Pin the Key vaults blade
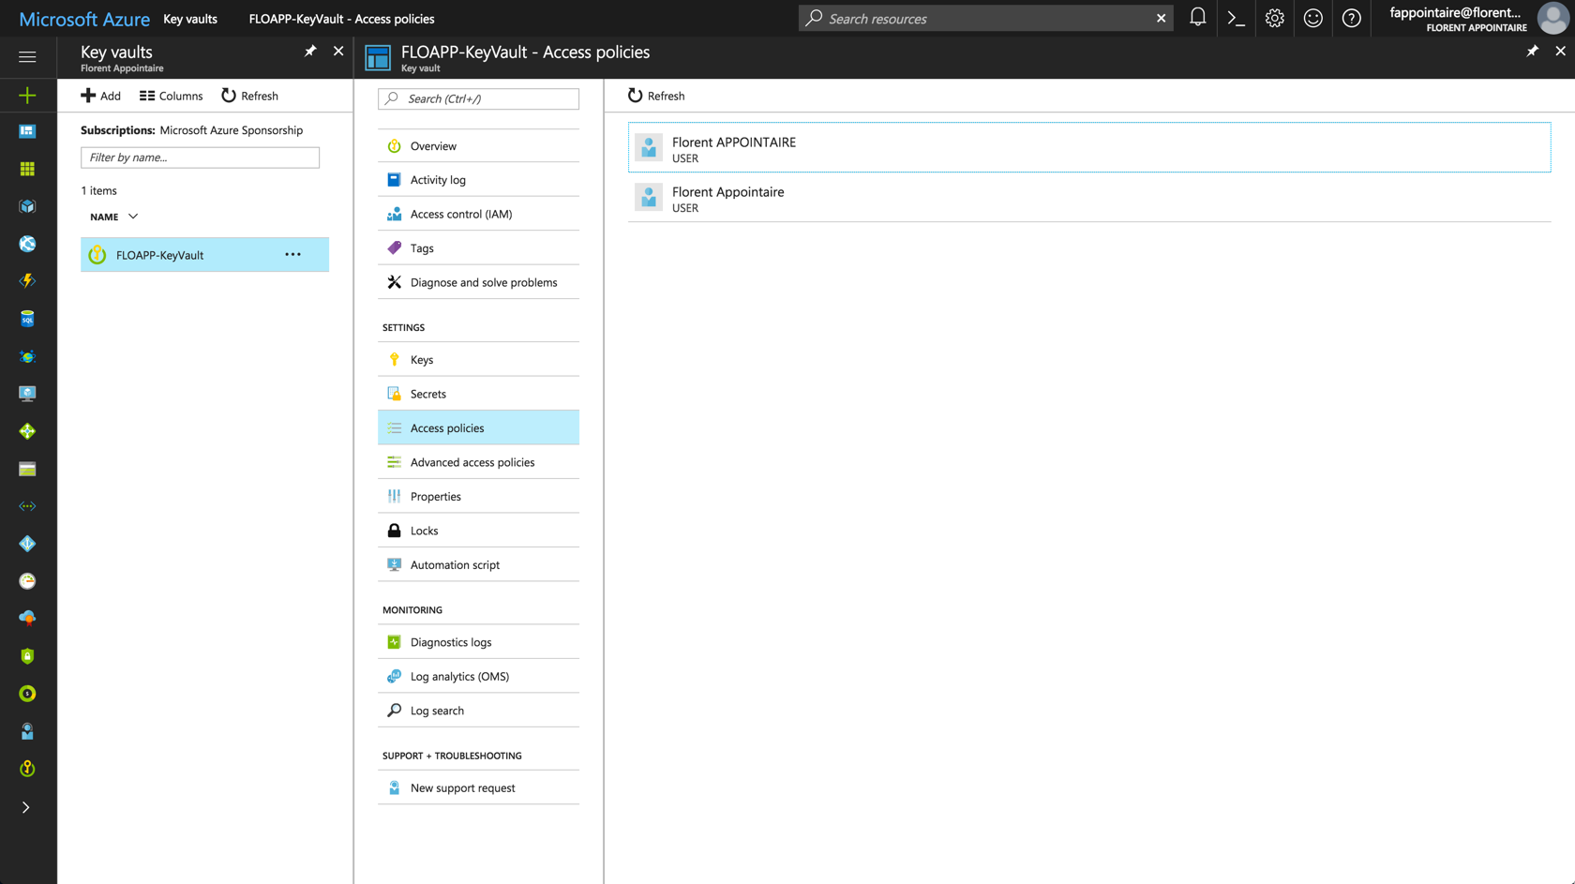 click(x=310, y=52)
